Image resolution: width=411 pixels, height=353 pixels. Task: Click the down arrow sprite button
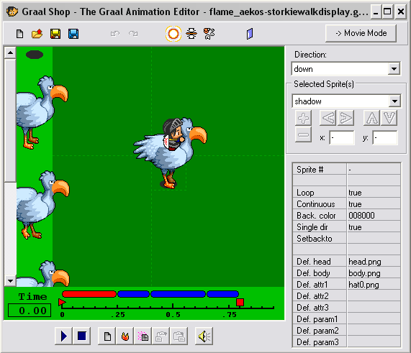[389, 118]
